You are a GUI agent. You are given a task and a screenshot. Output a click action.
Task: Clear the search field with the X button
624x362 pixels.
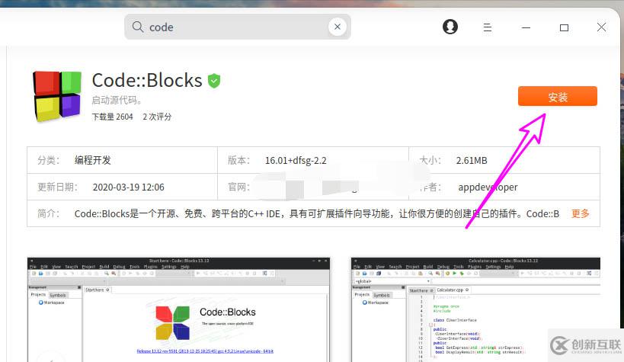coord(337,27)
